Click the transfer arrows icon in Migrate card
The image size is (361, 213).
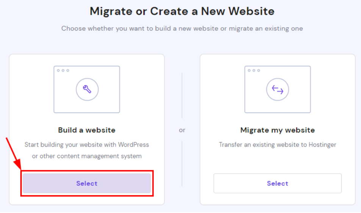(x=278, y=89)
